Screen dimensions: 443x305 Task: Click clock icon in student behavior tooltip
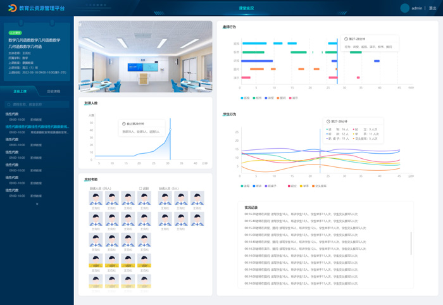pyautogui.click(x=328, y=121)
